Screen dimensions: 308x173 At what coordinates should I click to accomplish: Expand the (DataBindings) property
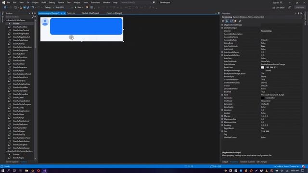tap(222, 28)
